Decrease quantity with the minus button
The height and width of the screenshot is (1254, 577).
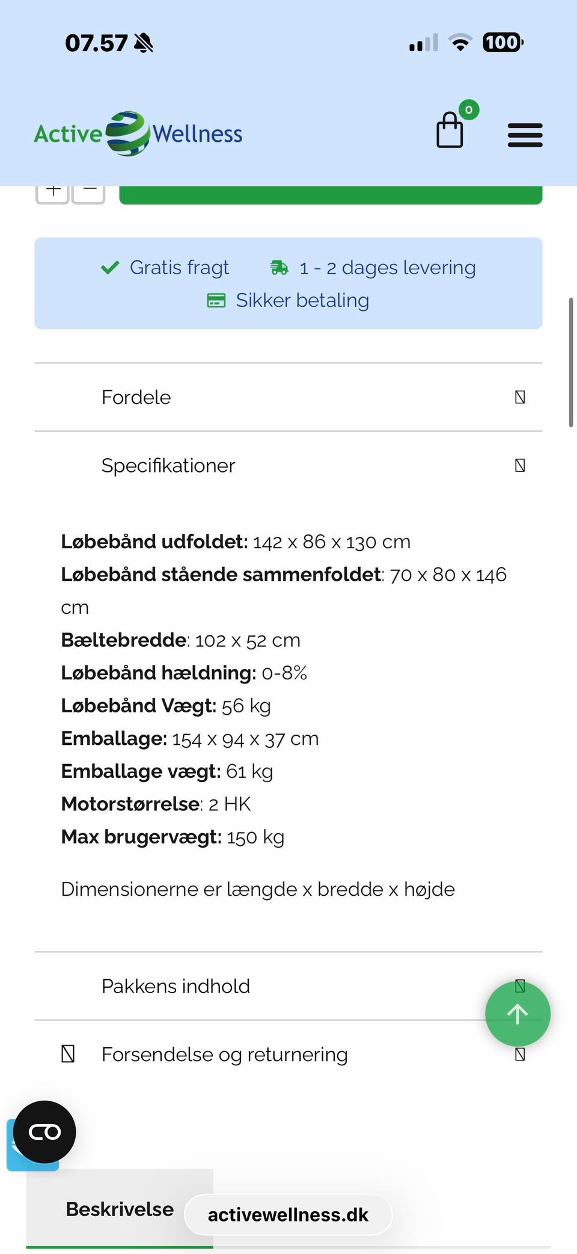pyautogui.click(x=89, y=192)
